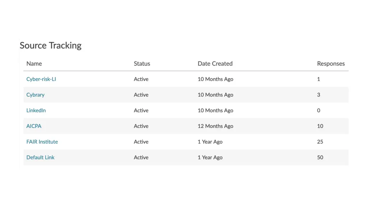This screenshot has height=207, width=368.
Task: Click the Date Created column header
Action: 215,64
